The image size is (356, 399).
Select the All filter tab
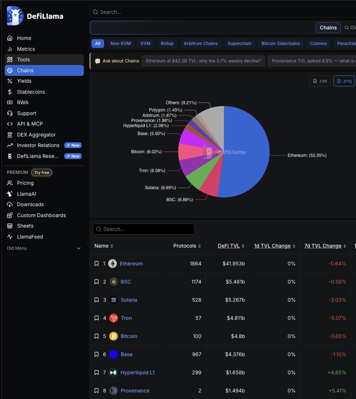click(x=98, y=44)
